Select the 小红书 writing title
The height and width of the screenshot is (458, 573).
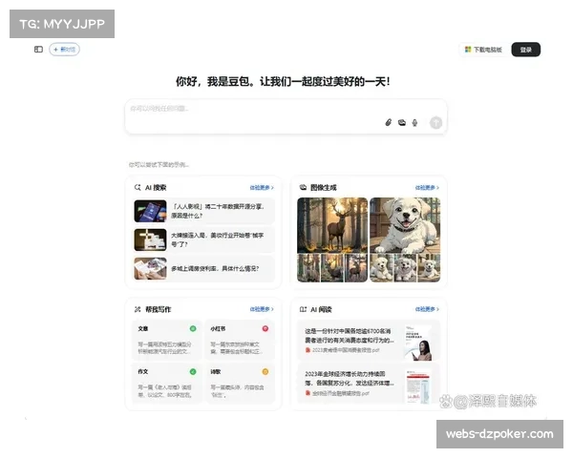218,328
